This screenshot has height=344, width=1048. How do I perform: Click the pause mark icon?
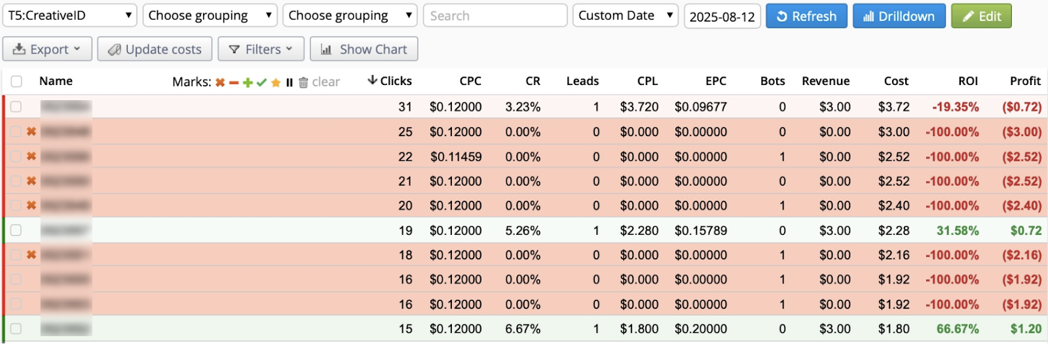tap(289, 82)
